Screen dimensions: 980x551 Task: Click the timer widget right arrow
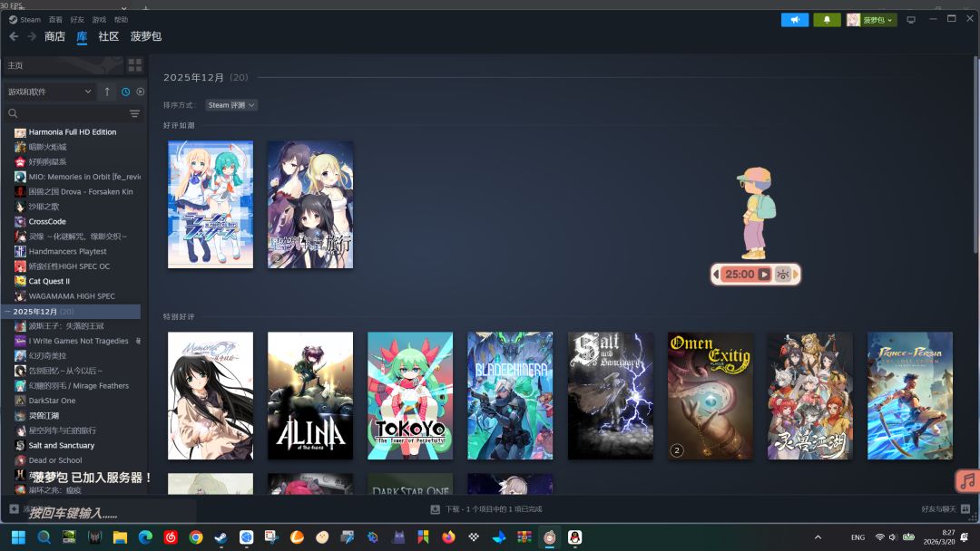[796, 275]
